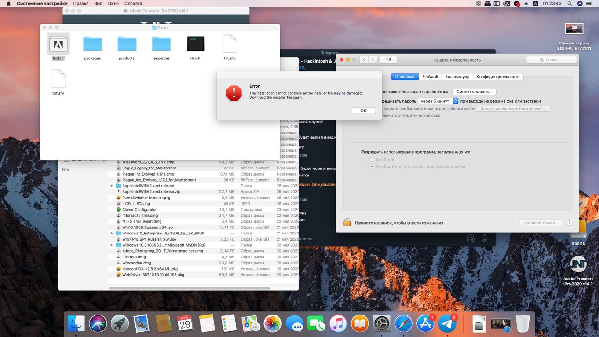Expand the AppleIntelWifiV2.kext.release folder

click(x=112, y=186)
